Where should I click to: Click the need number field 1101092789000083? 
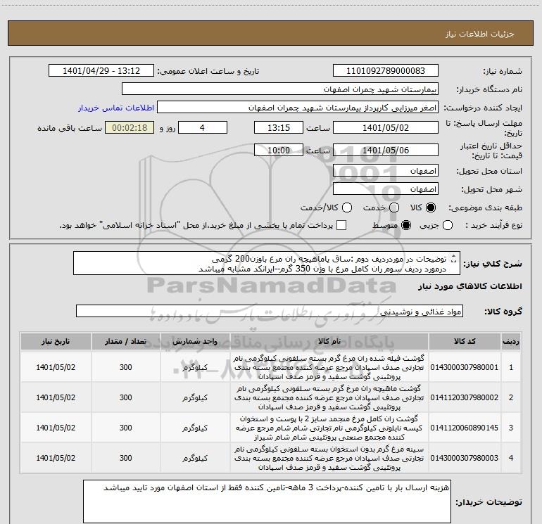click(386, 71)
